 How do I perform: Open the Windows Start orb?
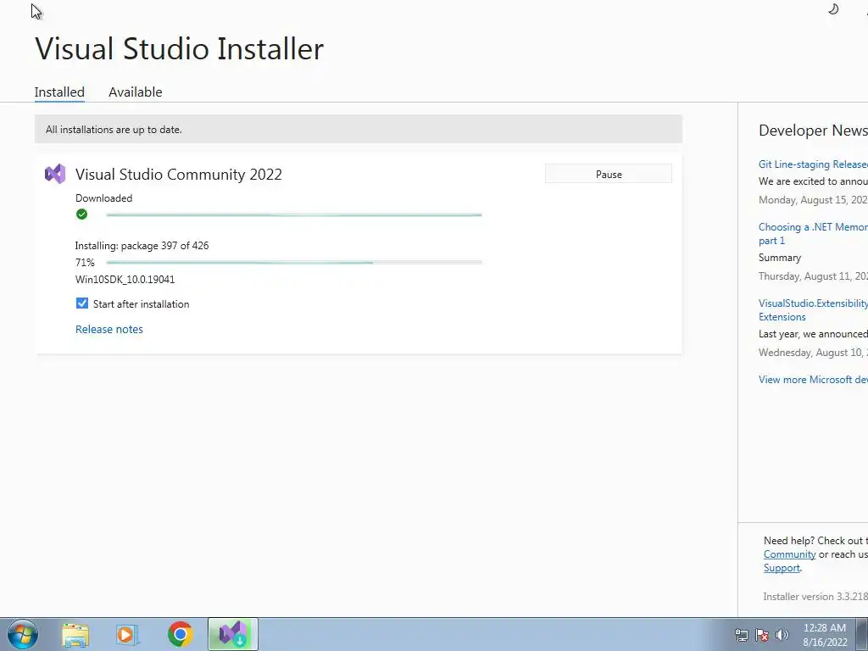[22, 634]
